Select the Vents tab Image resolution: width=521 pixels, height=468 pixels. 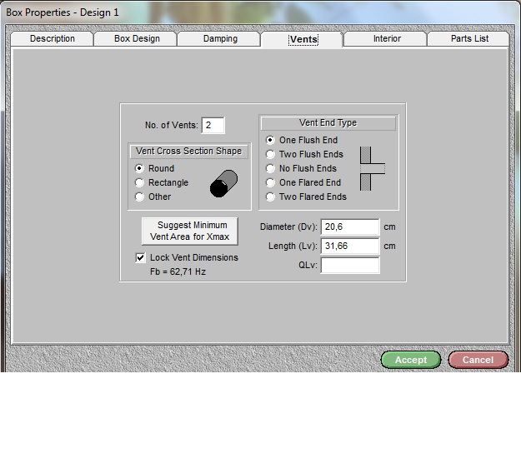303,39
